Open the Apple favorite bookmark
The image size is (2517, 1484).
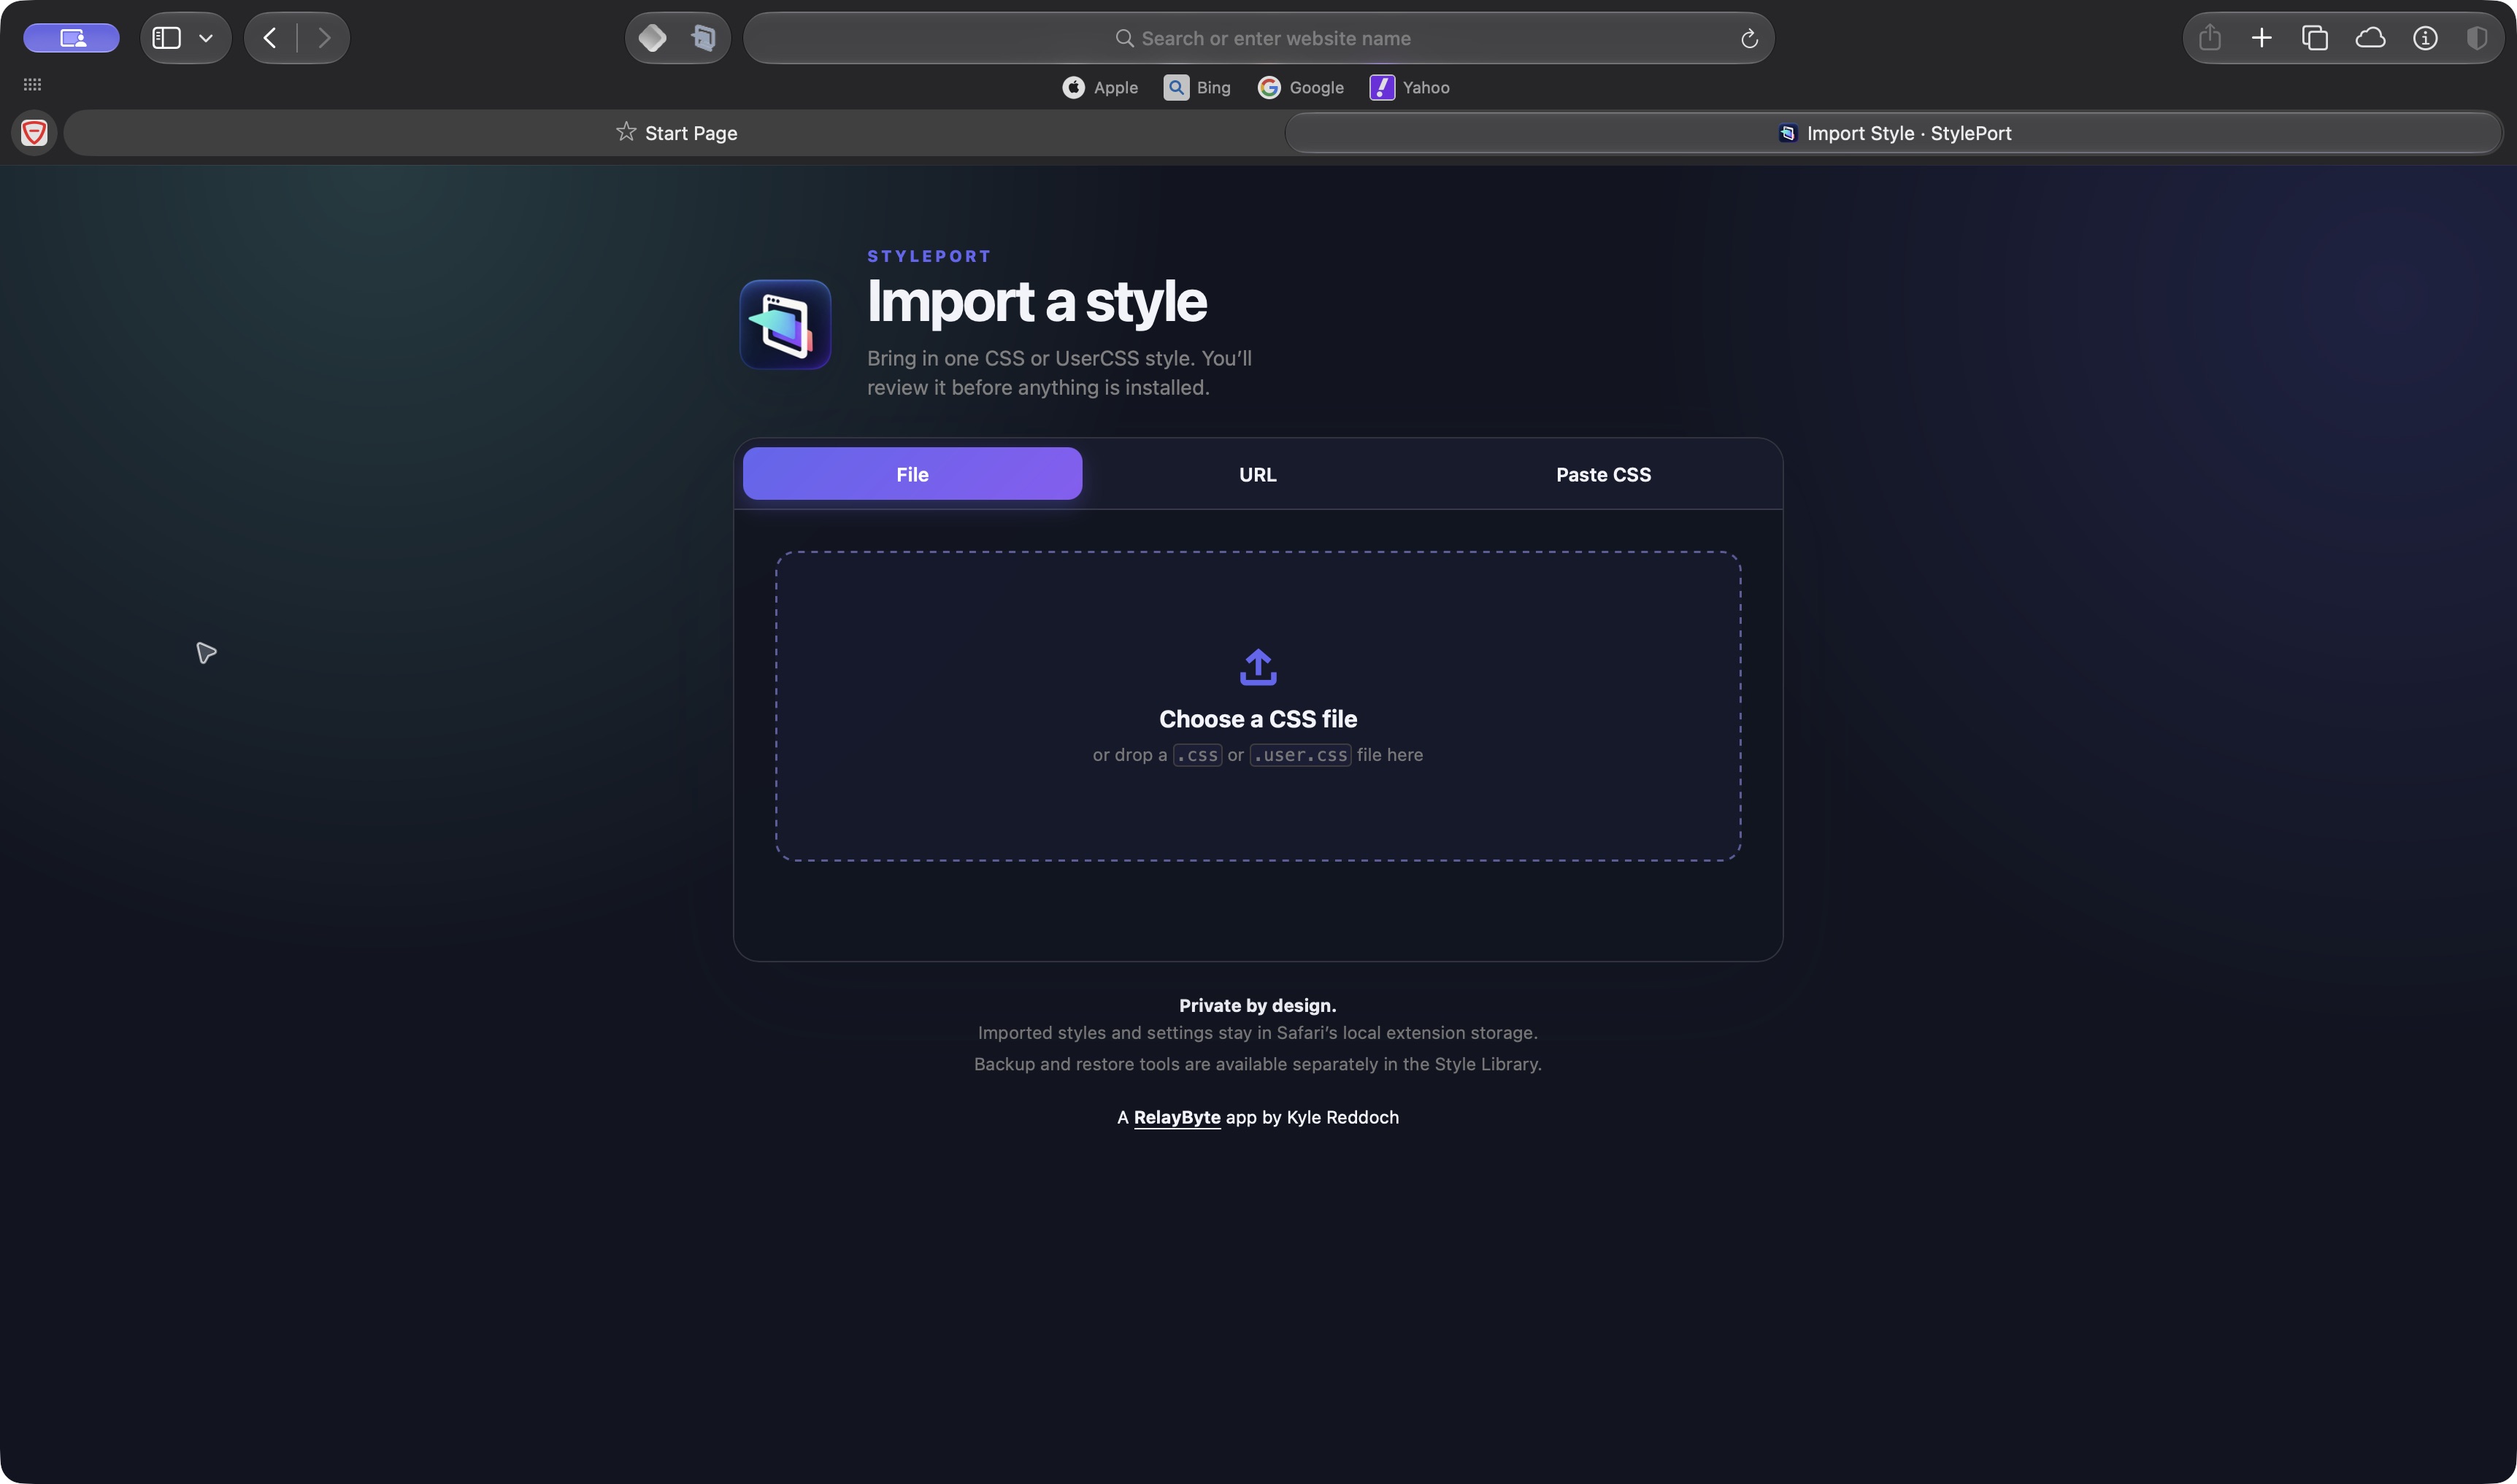point(1099,88)
